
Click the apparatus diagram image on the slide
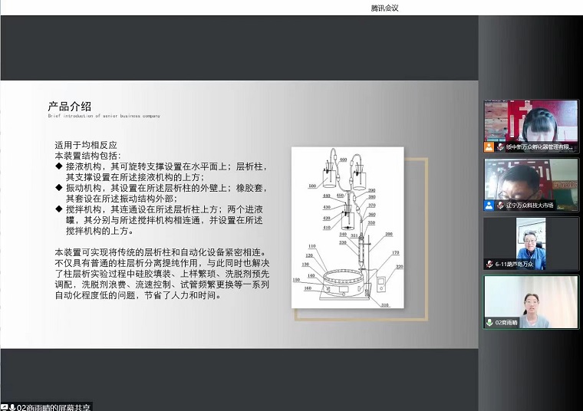[347, 228]
